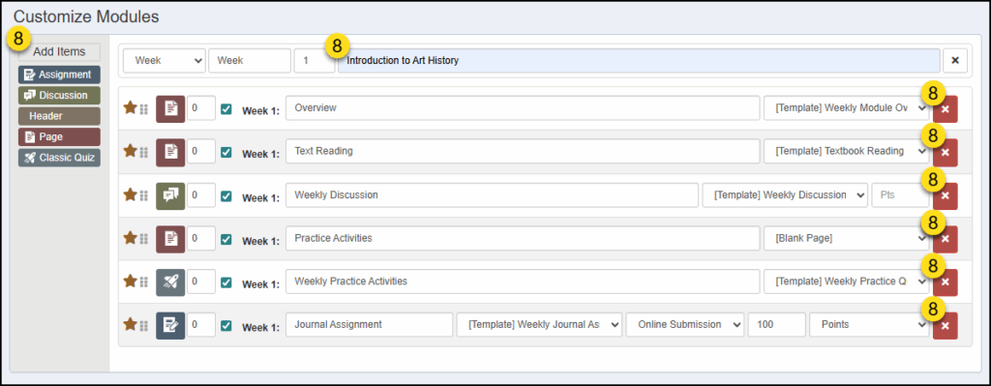
Task: Click the page type icon on Overview row
Action: pyautogui.click(x=170, y=108)
